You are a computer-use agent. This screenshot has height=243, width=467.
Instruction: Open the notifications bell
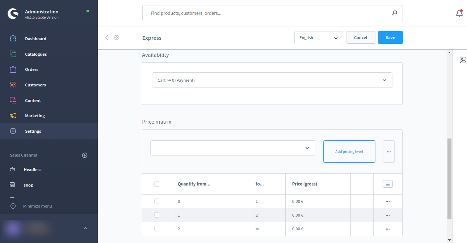tap(459, 13)
